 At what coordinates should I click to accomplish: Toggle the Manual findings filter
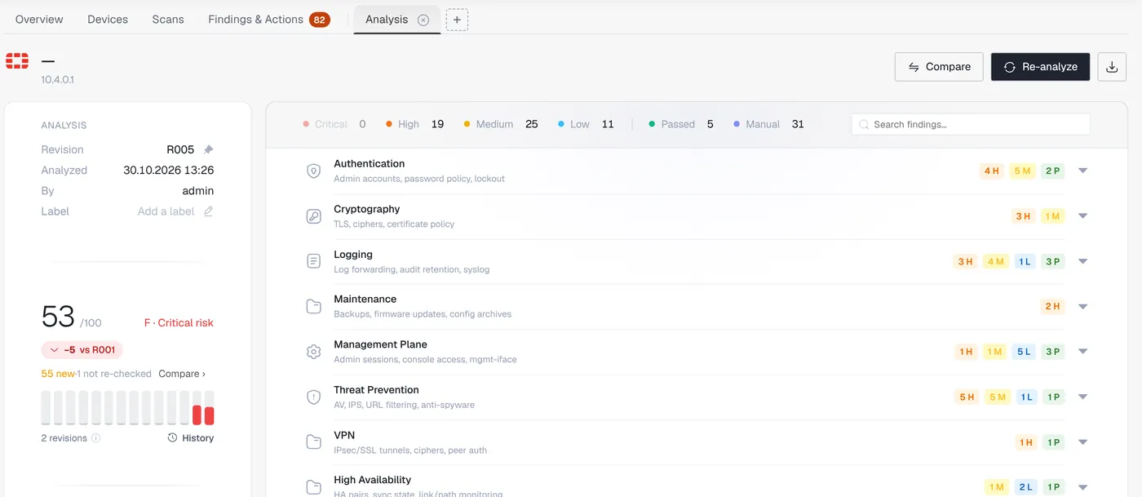[768, 124]
